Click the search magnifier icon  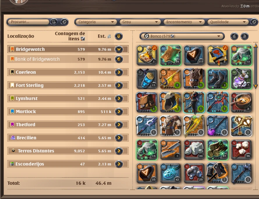click(54, 22)
